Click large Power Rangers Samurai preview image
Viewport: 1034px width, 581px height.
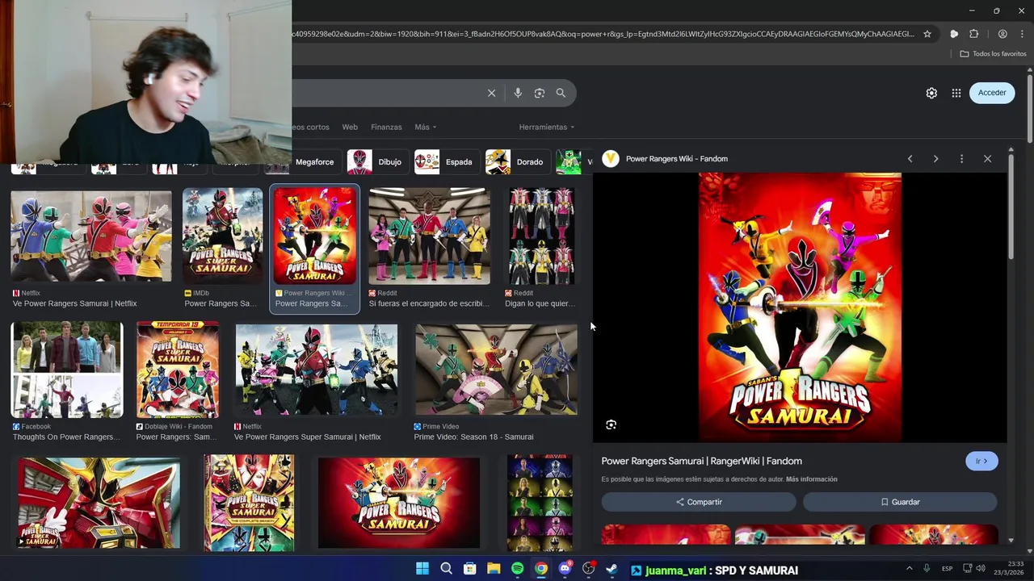800,307
